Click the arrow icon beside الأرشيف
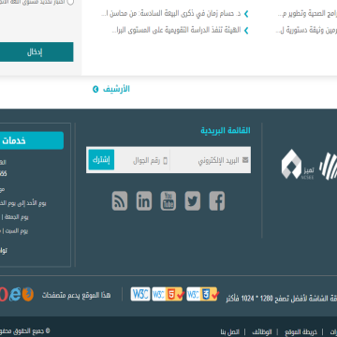This screenshot has height=337, width=337. 95,89
